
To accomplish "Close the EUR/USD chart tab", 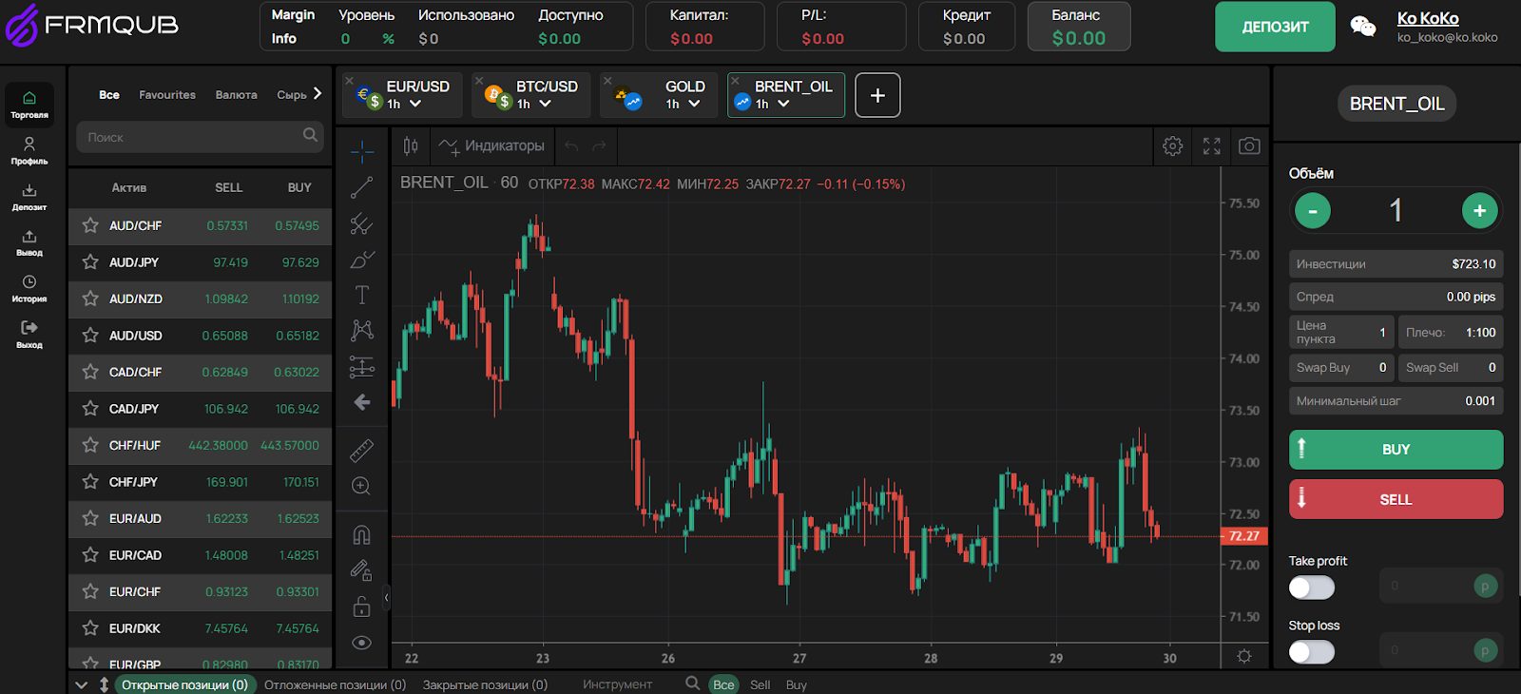I will (x=349, y=80).
